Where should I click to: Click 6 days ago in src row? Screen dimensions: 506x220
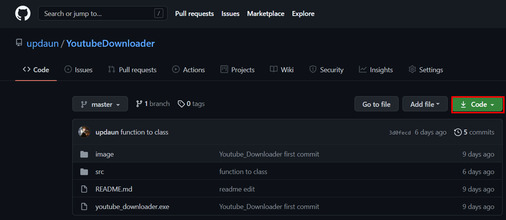point(478,172)
